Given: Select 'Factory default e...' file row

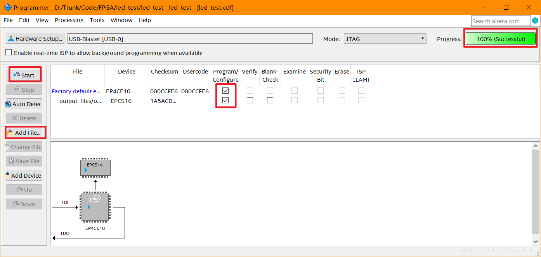Looking at the screenshot, I should pos(76,91).
